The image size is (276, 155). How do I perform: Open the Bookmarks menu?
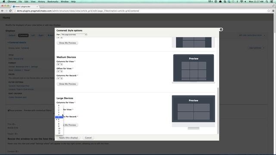53,1
